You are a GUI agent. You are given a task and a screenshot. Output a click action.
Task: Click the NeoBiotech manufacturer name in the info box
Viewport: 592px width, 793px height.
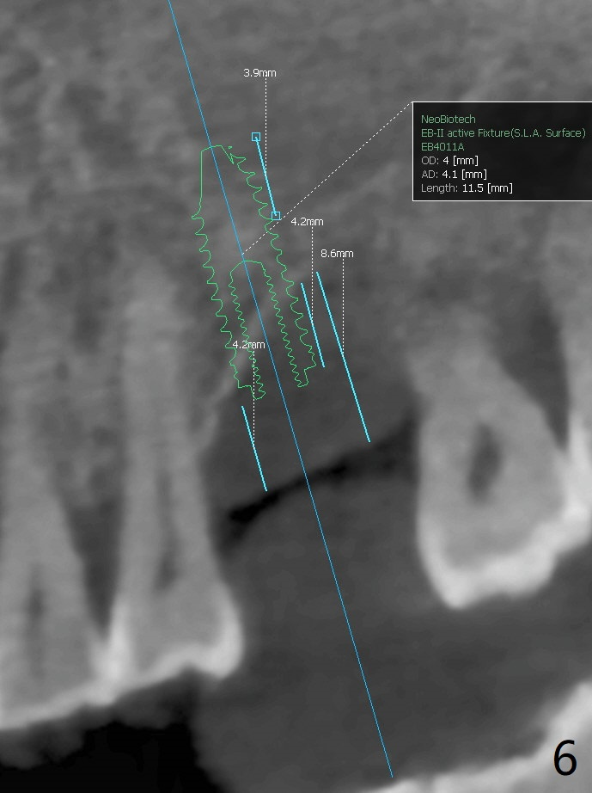(448, 120)
